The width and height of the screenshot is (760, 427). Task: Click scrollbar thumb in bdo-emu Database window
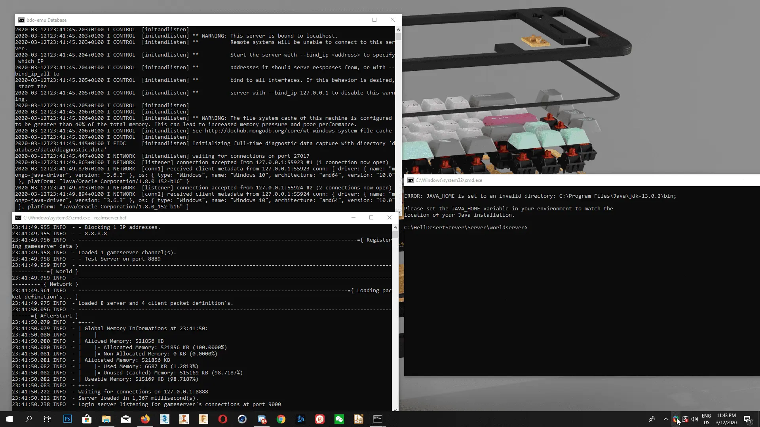pyautogui.click(x=398, y=36)
